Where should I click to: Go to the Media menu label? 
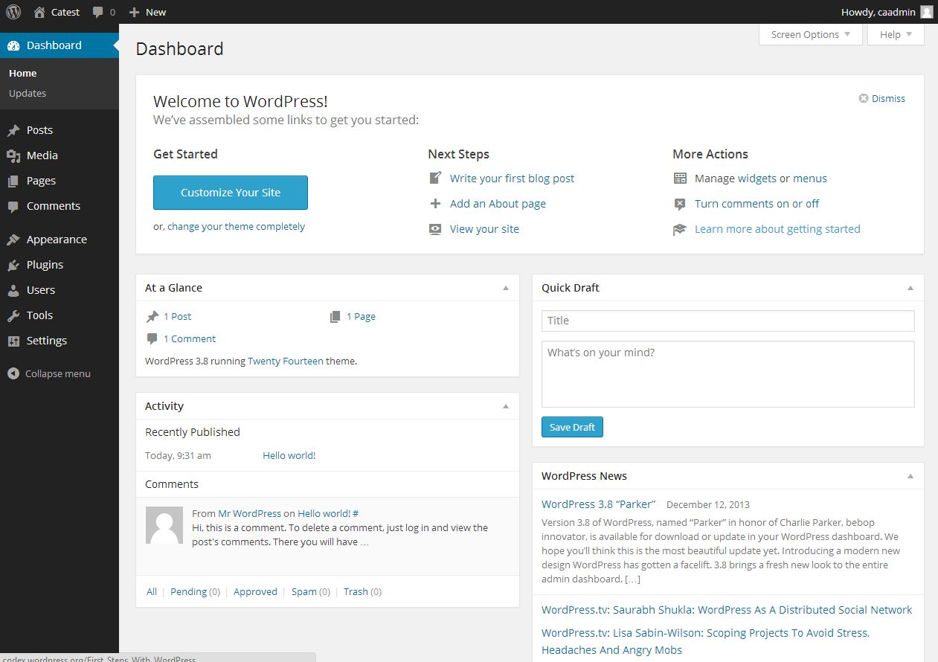tap(42, 155)
